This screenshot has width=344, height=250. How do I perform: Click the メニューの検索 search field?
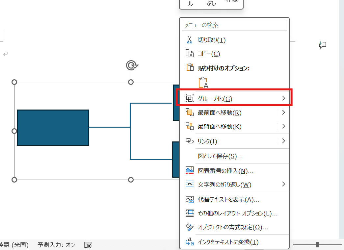click(234, 25)
